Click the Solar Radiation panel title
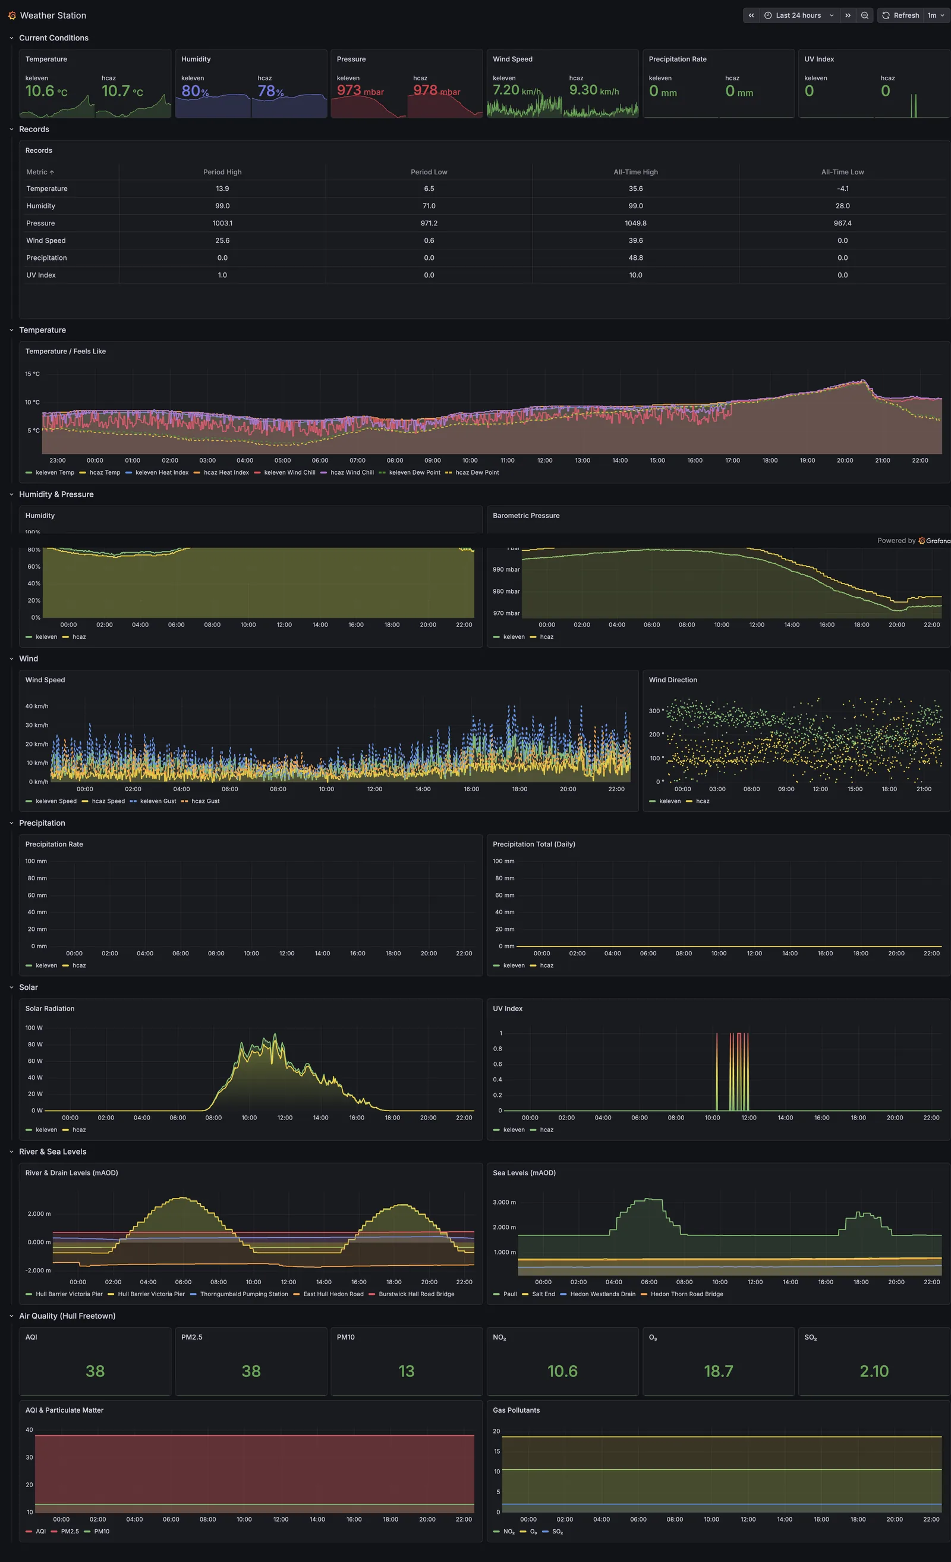The height and width of the screenshot is (1562, 951). click(50, 1008)
